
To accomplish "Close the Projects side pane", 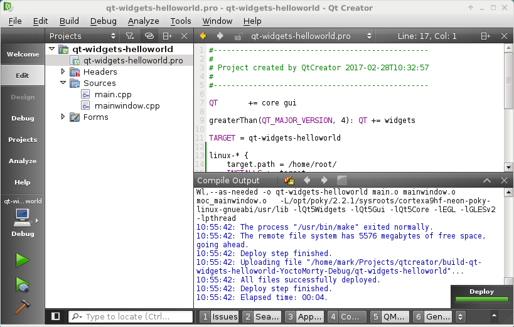I will click(185, 36).
